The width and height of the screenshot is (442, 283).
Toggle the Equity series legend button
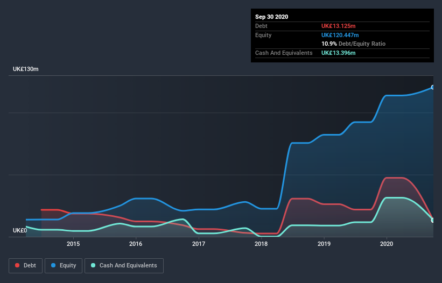click(x=64, y=266)
